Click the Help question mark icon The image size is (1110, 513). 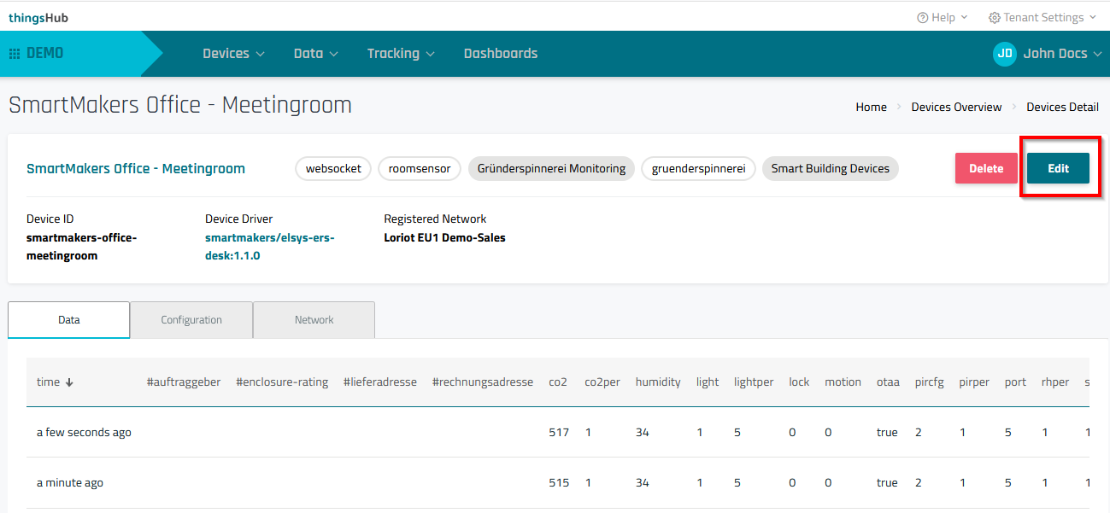click(x=922, y=18)
